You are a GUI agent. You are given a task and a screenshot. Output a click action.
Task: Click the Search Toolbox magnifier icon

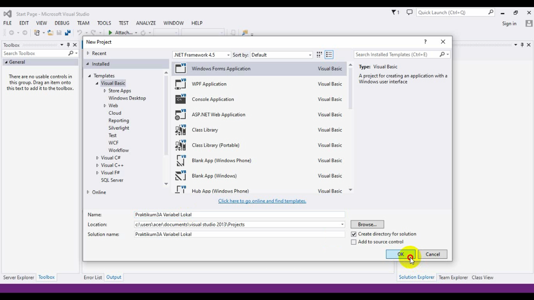pyautogui.click(x=71, y=53)
